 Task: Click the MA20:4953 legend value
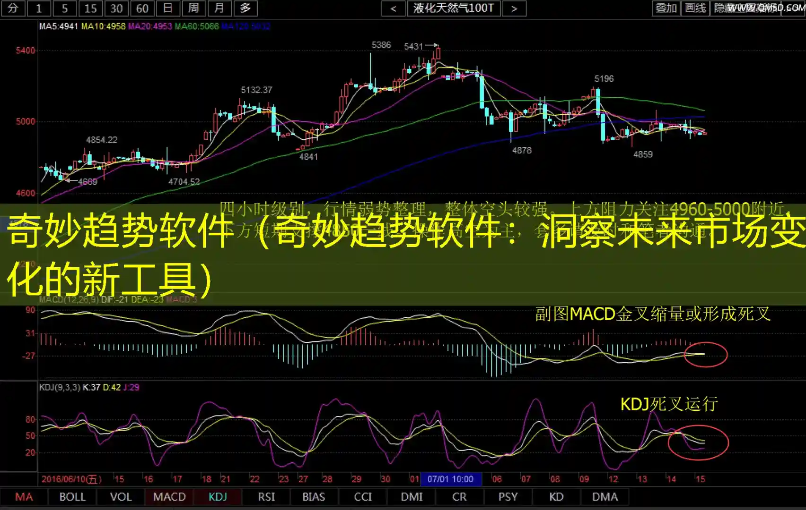150,26
